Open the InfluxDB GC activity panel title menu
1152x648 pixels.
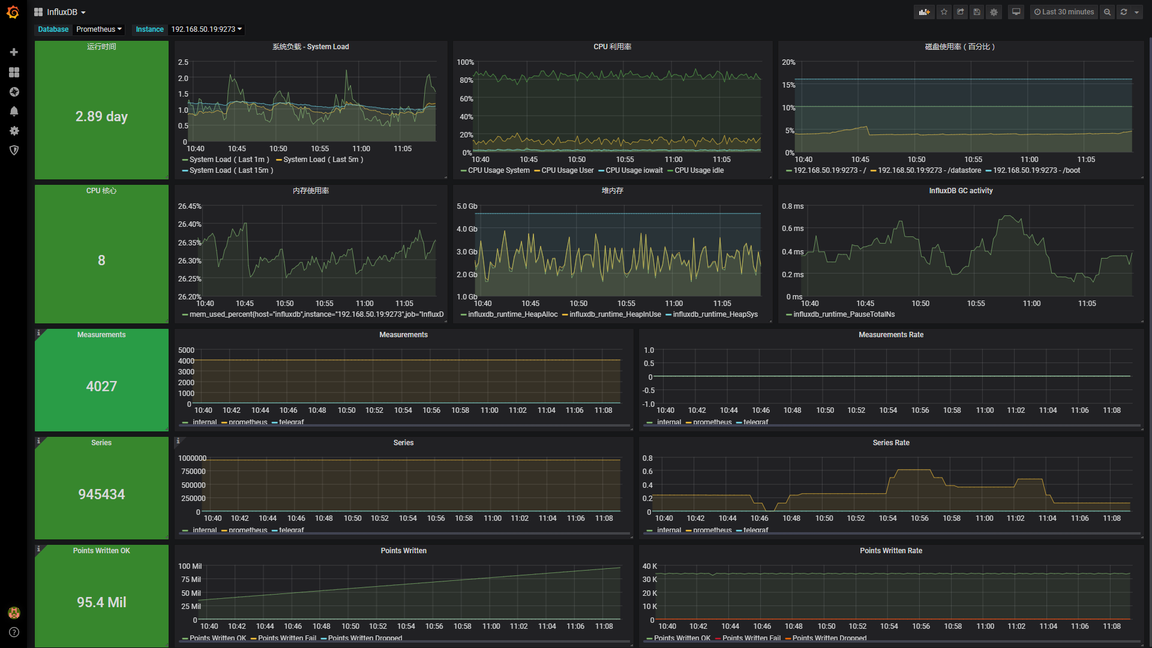(961, 191)
